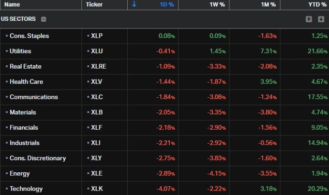
Task: Click the Name column header
Action: pyautogui.click(x=12, y=4)
